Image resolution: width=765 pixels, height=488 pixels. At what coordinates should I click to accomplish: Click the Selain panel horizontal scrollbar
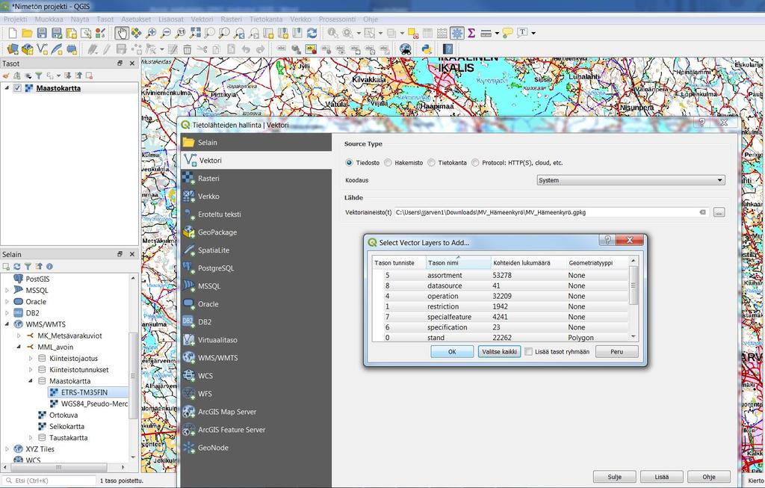(58, 467)
